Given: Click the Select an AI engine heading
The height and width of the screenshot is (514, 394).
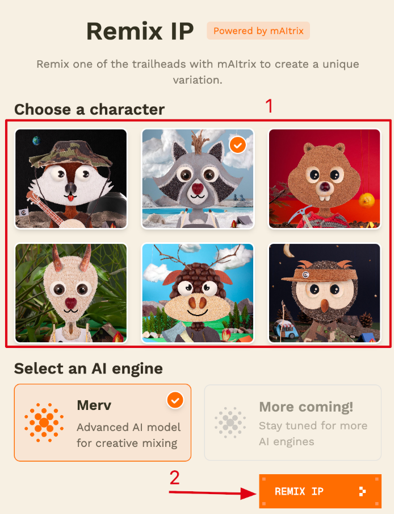Looking at the screenshot, I should [89, 368].
